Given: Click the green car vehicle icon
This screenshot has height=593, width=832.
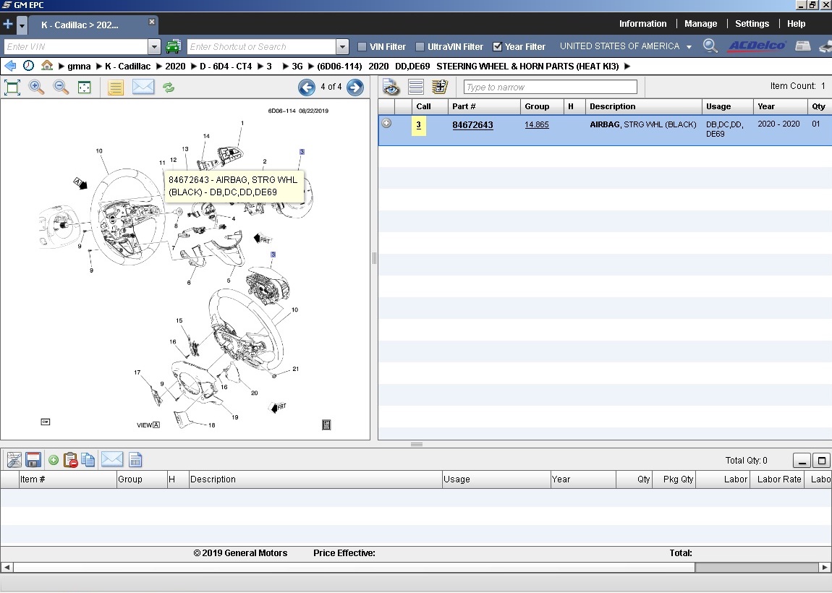Looking at the screenshot, I should (174, 47).
